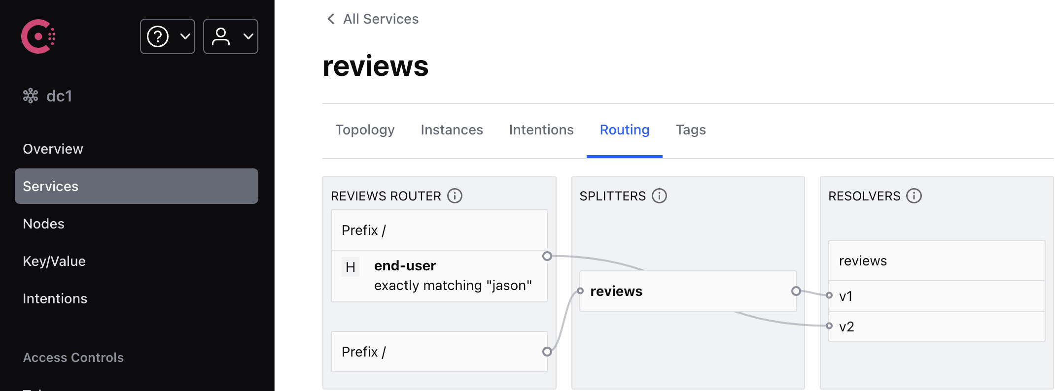Show the Splitters info tooltip
1055x391 pixels.
(x=659, y=196)
